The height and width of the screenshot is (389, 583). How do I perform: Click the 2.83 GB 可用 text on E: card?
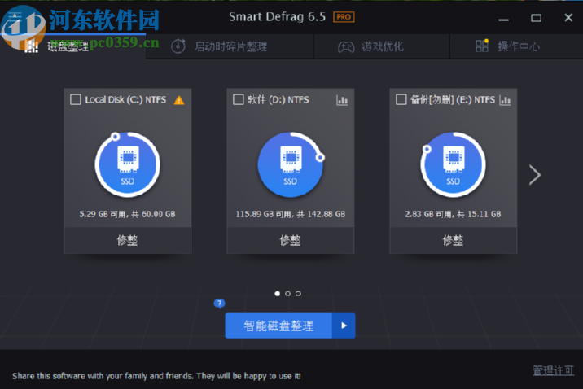pos(454,214)
